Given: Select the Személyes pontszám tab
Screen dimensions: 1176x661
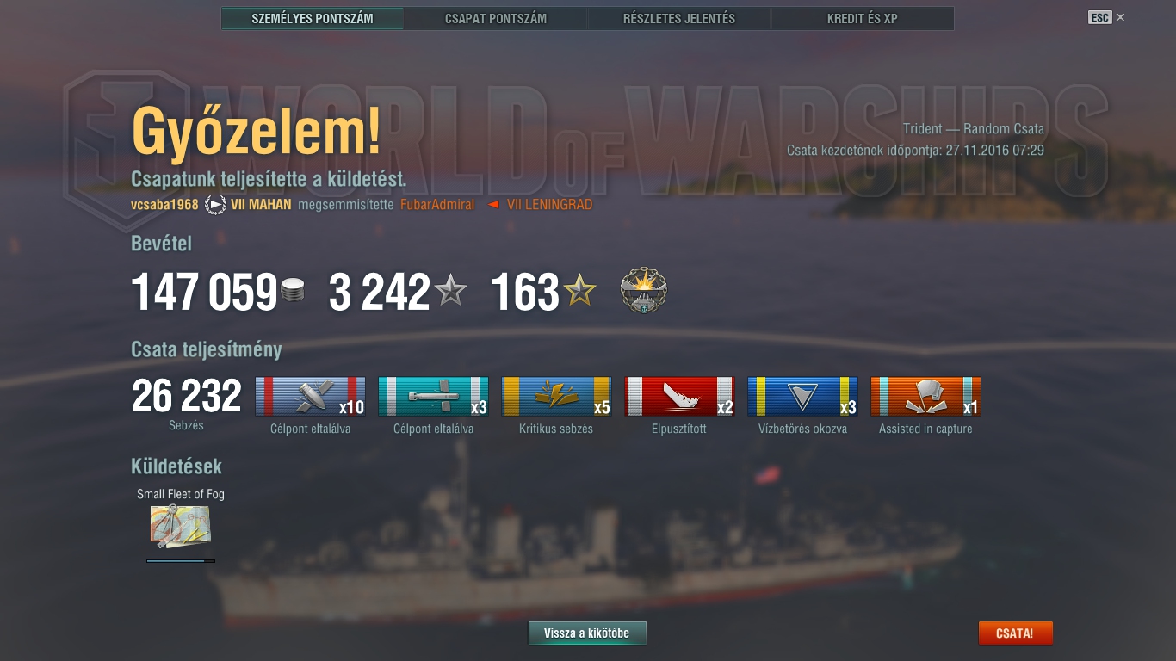Looking at the screenshot, I should (313, 18).
